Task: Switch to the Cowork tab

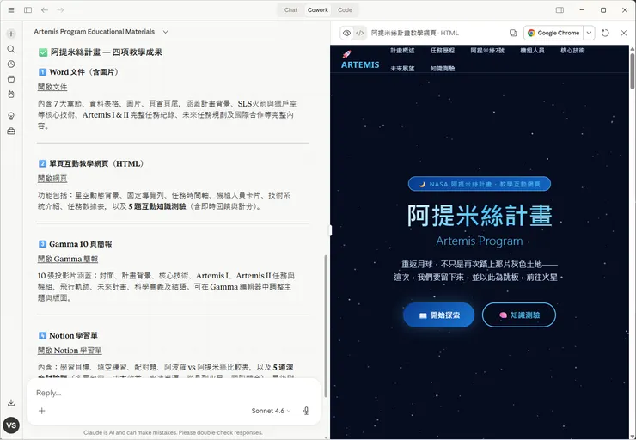Action: [318, 10]
